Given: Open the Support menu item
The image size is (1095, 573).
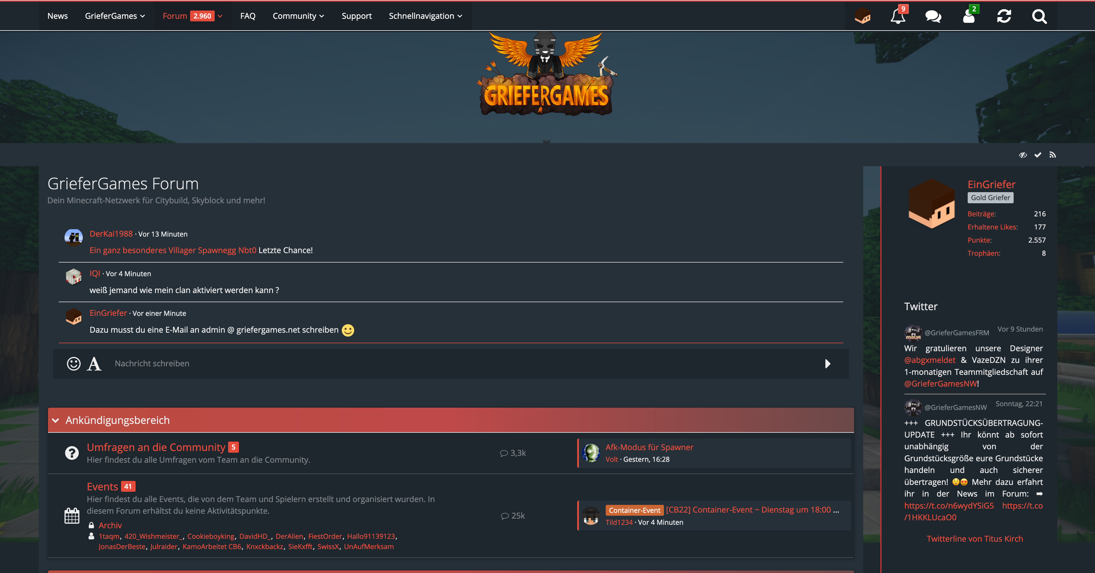Looking at the screenshot, I should coord(357,16).
